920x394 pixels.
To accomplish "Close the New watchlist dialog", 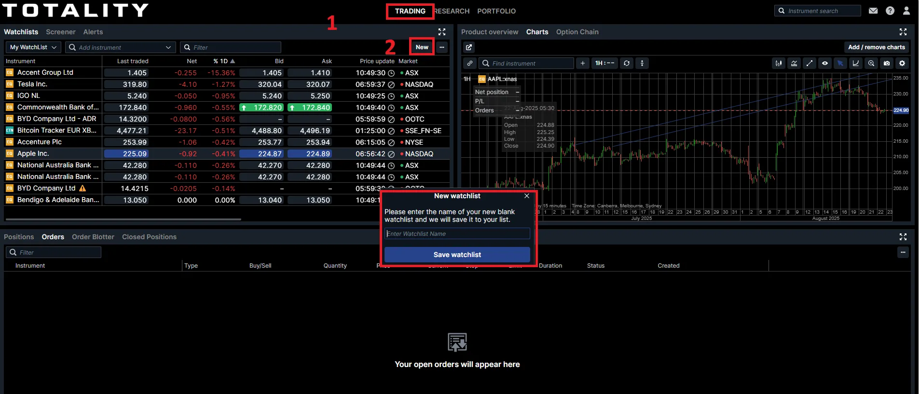I will 527,196.
